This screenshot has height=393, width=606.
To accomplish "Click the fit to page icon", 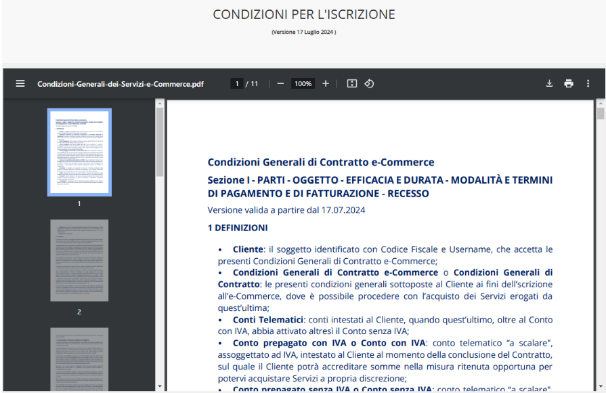I will point(352,83).
